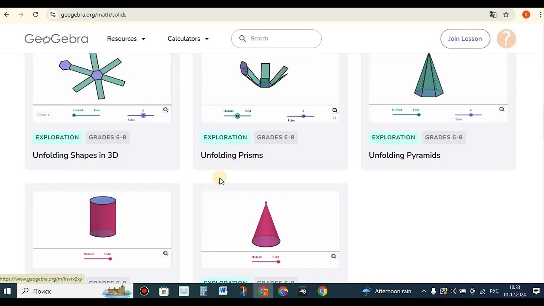Screen dimensions: 544x306
Task: Click the GeoGebra logo
Action: (x=56, y=39)
